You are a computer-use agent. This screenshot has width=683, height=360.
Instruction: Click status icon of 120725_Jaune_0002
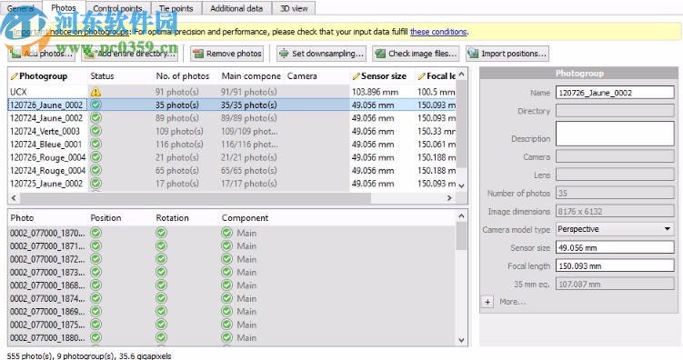[95, 184]
